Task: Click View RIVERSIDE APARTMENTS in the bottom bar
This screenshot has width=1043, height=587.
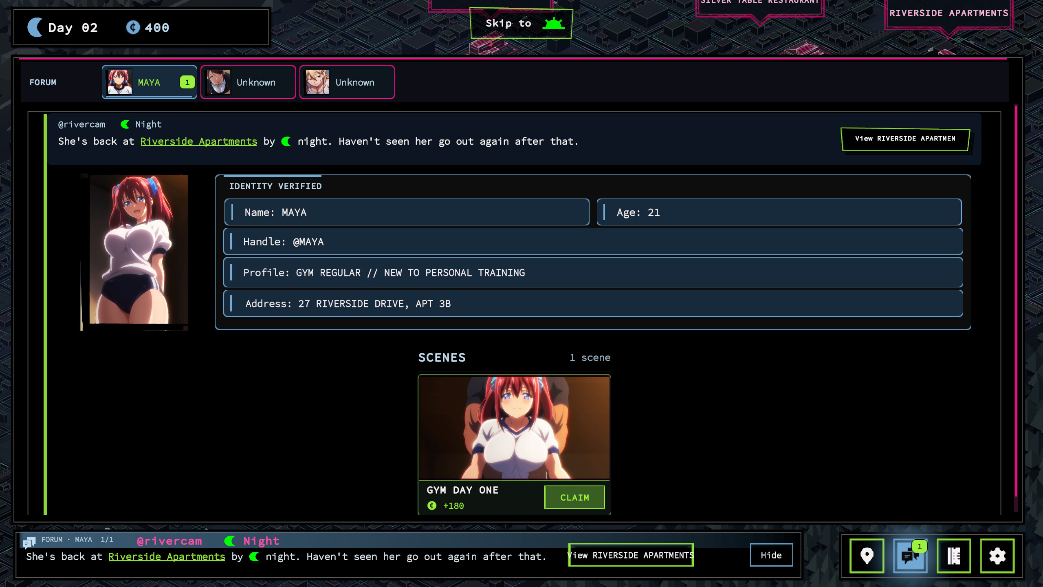Action: [631, 555]
